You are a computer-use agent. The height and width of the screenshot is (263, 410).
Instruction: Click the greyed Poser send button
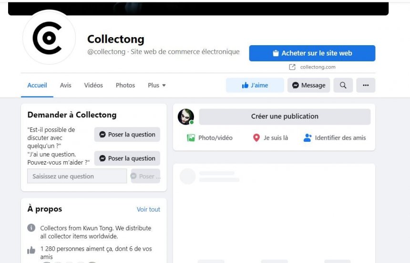tap(145, 176)
